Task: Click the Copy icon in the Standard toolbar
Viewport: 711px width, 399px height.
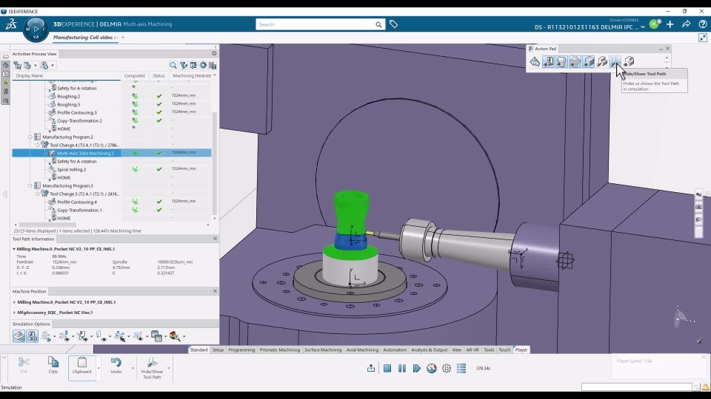Action: click(x=53, y=365)
